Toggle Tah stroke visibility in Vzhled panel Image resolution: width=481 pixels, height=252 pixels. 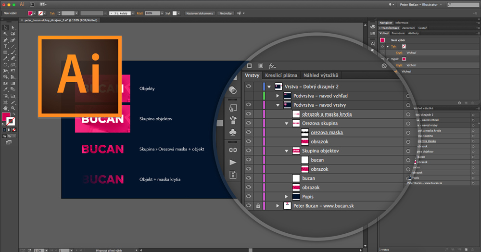coord(382,47)
